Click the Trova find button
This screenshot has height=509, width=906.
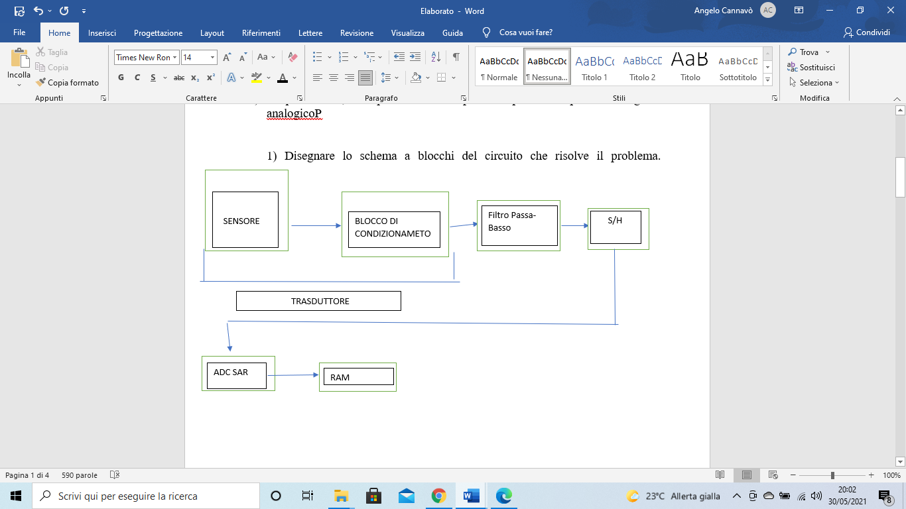[x=804, y=52]
